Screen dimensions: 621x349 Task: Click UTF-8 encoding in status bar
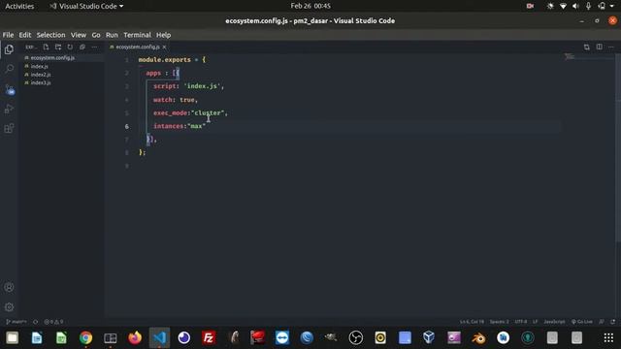(x=521, y=322)
